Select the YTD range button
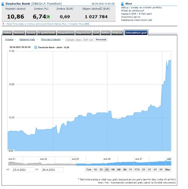Image resolution: width=188 pixels, height=189 pixels. coord(137,170)
